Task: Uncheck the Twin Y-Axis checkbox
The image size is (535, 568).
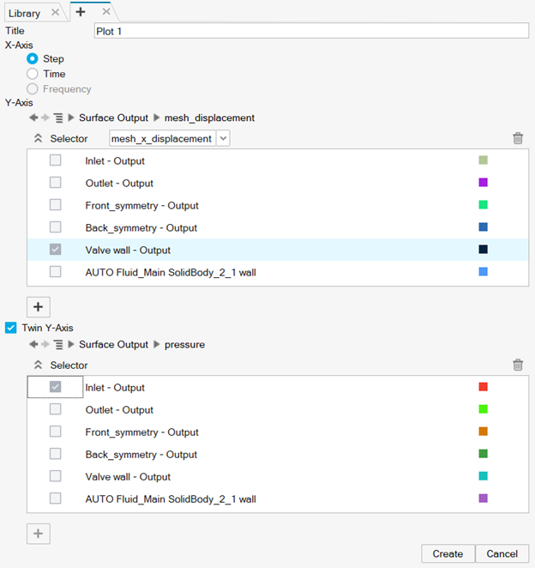Action: tap(11, 327)
